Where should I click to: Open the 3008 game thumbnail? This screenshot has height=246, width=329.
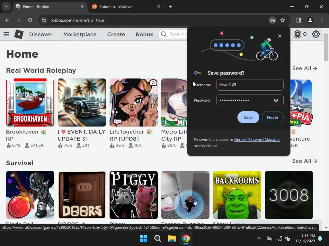tap(289, 195)
